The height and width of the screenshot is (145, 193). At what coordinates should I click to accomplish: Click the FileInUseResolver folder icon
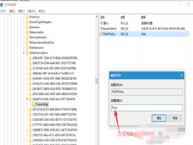point(27,38)
